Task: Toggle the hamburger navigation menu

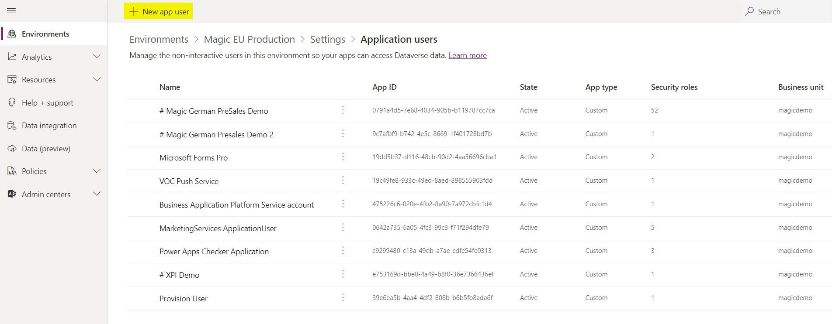Action: (x=12, y=11)
